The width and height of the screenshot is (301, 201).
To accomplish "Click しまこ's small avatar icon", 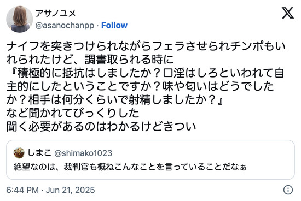I will point(19,153).
